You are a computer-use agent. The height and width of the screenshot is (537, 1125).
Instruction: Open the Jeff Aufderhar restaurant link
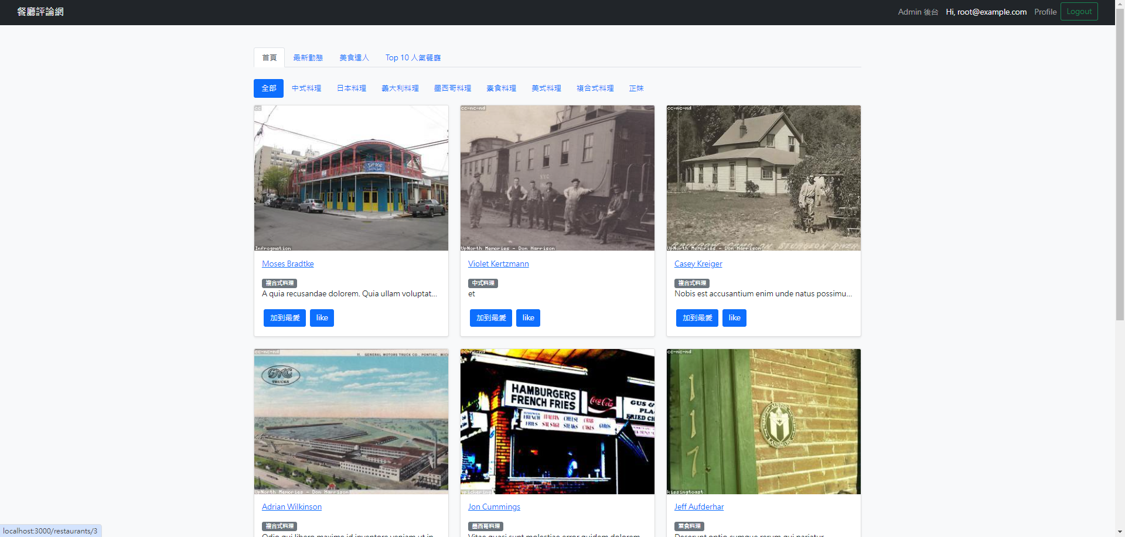click(x=699, y=507)
